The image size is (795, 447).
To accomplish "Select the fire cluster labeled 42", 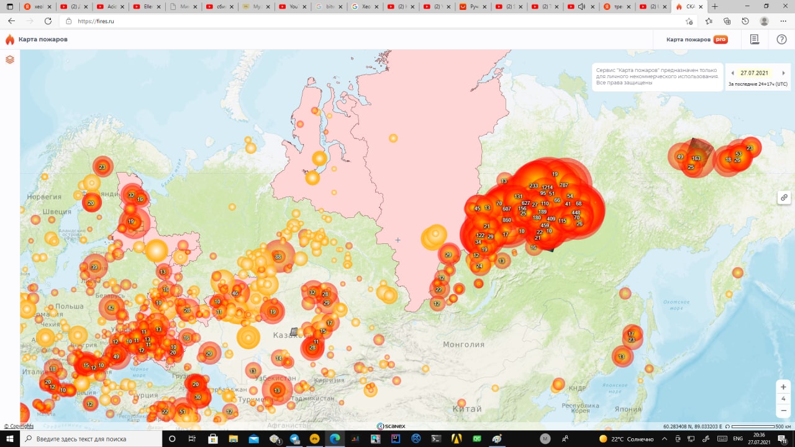I will 111,308.
